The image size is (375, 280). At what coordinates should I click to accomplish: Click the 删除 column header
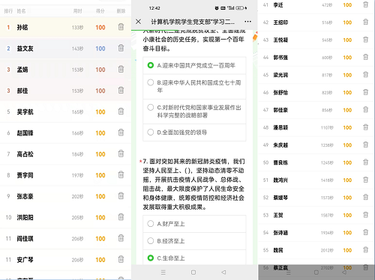pyautogui.click(x=121, y=11)
